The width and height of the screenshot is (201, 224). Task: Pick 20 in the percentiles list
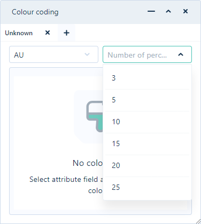[147, 166]
